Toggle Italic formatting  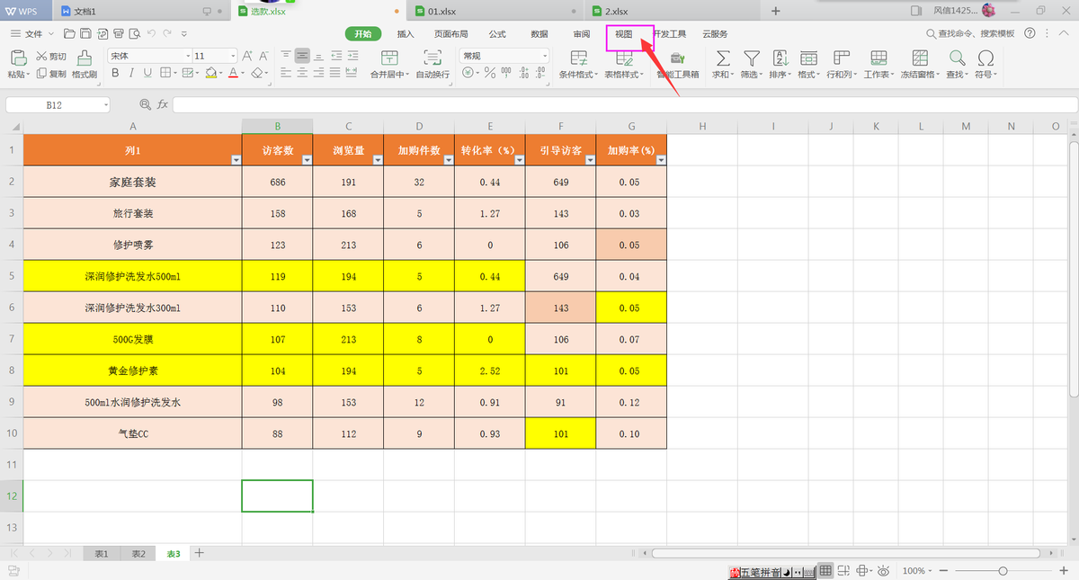tap(131, 73)
